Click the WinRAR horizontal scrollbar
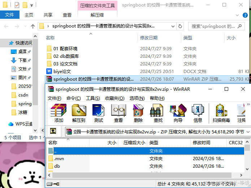This screenshot has width=251, height=188. point(142,175)
